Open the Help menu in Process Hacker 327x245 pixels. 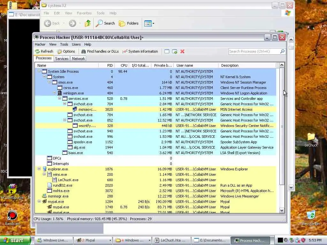(x=87, y=44)
